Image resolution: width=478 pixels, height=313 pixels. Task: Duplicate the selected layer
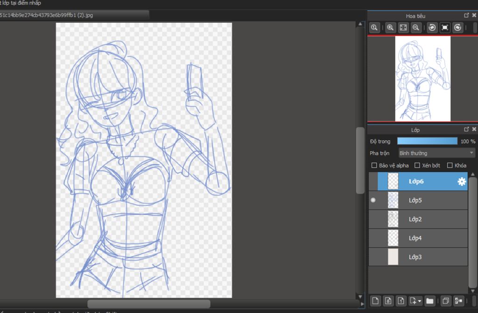click(445, 301)
